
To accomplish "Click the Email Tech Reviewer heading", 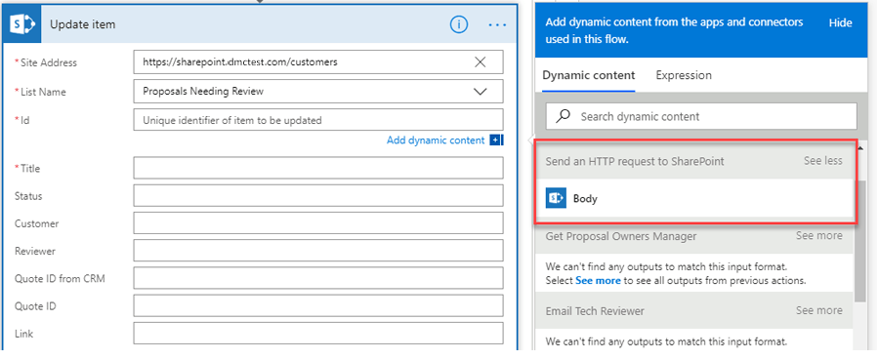I will 595,310.
